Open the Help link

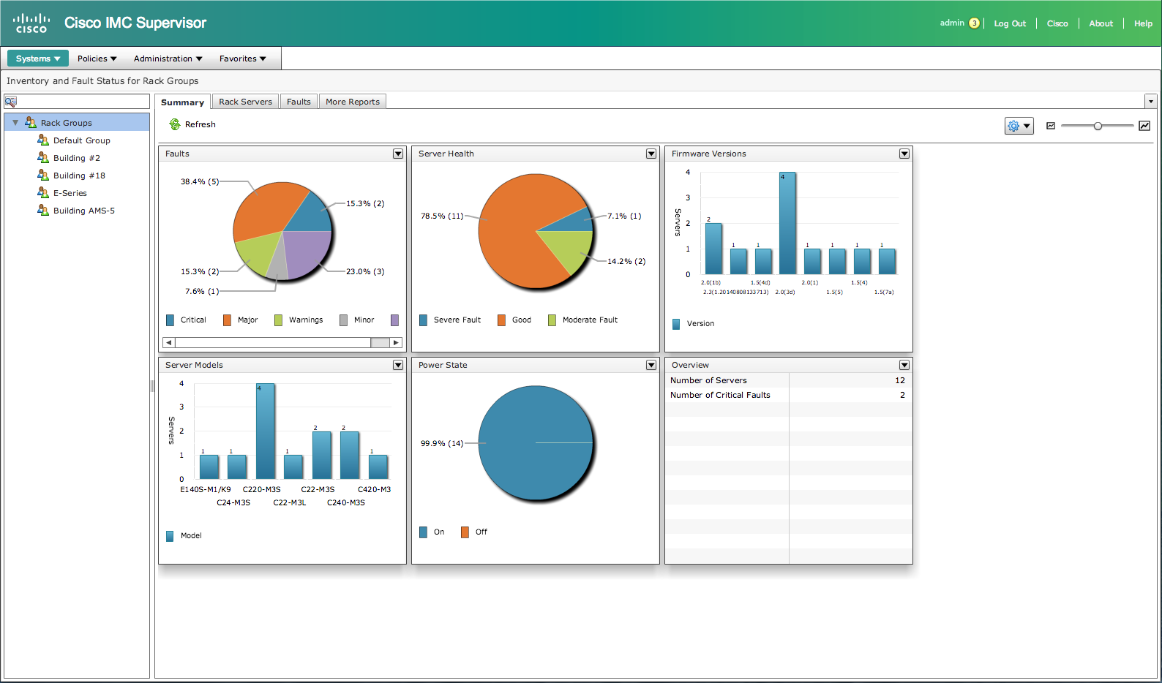1143,23
